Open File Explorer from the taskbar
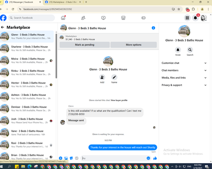This screenshot has height=169, width=212. [23, 166]
